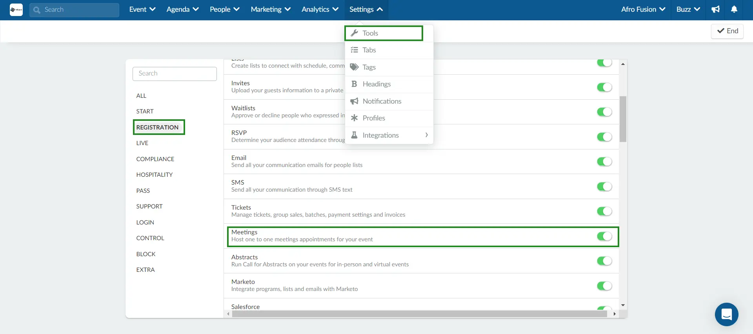753x334 pixels.
Task: Click the Salesforce tool row title
Action: pos(246,307)
